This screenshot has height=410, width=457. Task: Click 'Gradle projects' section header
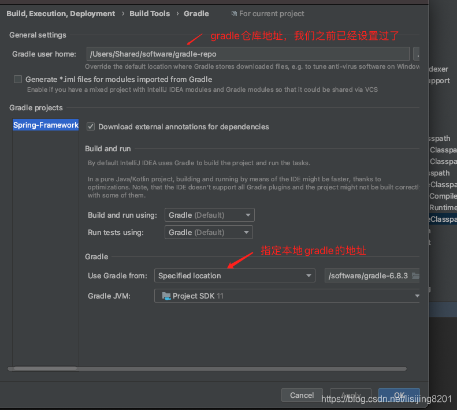pos(36,108)
